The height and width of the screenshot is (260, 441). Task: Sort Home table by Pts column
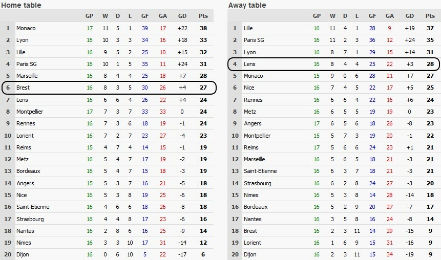(x=203, y=16)
